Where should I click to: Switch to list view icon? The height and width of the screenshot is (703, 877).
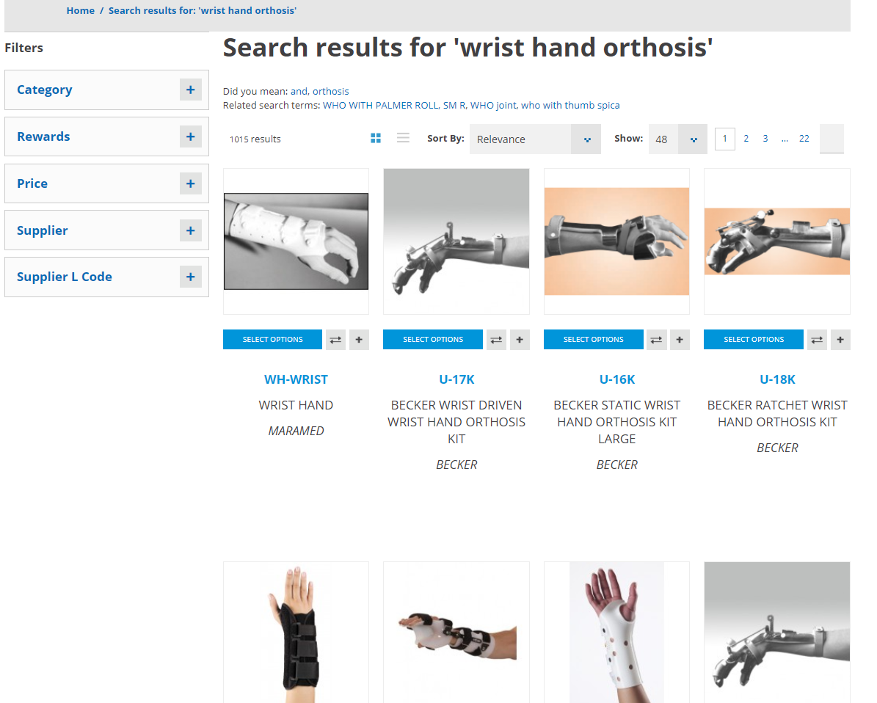coord(403,138)
